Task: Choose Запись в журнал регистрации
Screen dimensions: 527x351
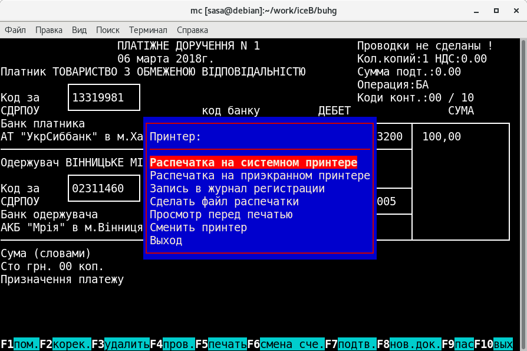Action: (238, 189)
